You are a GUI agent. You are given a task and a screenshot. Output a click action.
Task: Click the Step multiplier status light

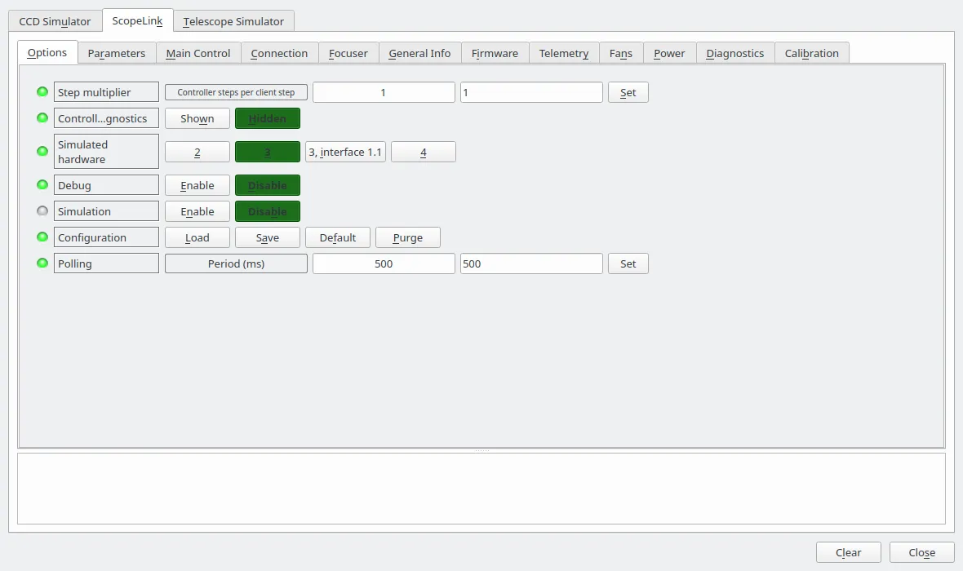coord(42,92)
